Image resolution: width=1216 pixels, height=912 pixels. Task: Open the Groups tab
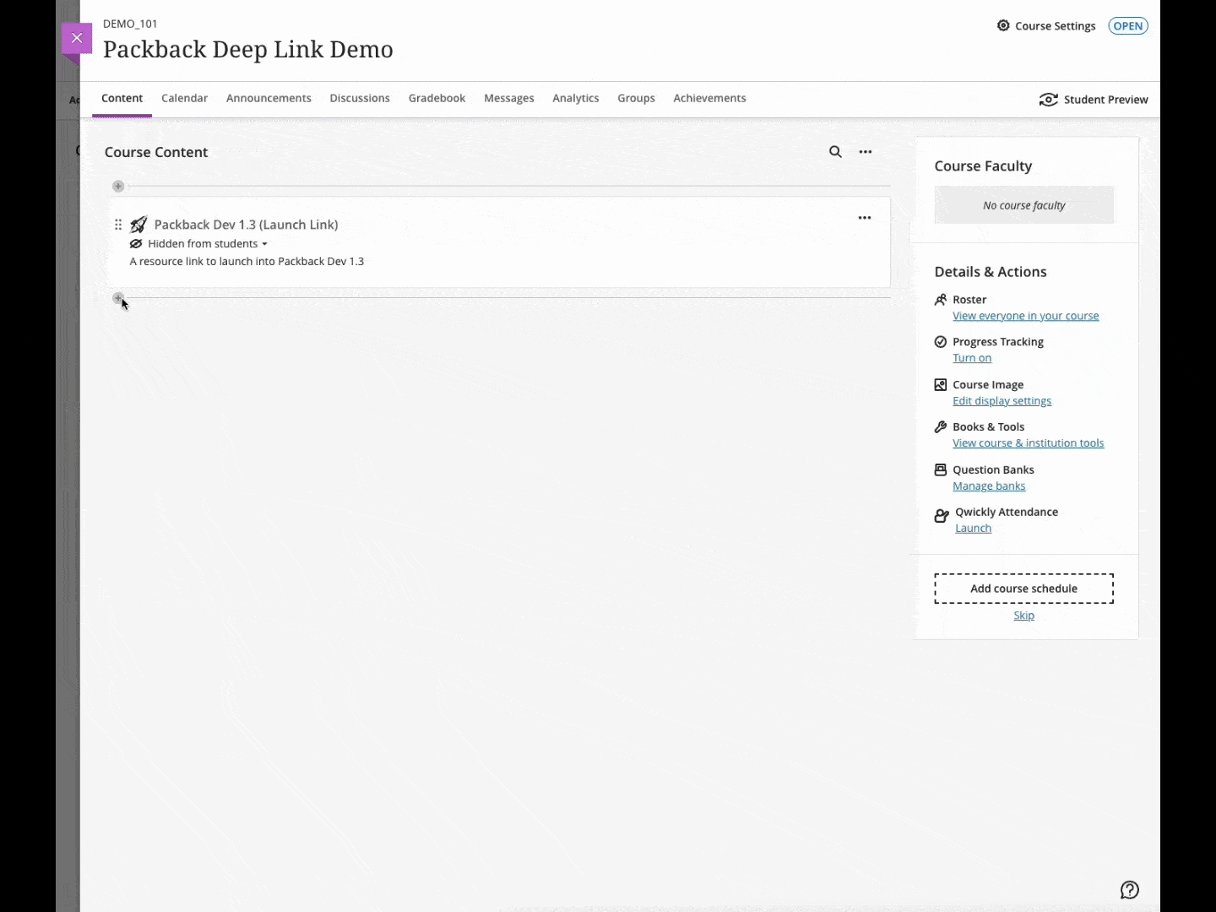point(636,99)
